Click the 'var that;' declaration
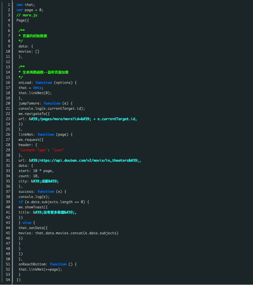253x285 pixels. coord(26,5)
